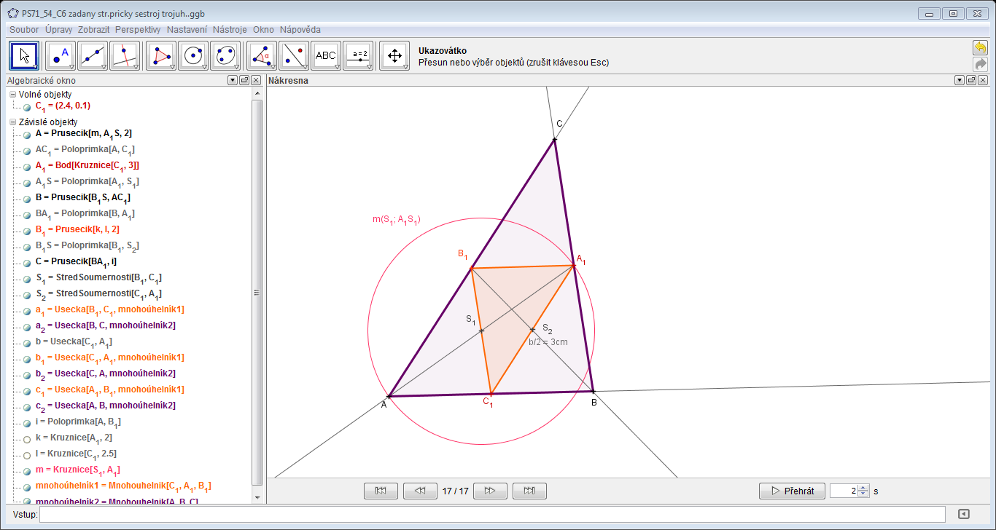The image size is (996, 530).
Task: Toggle visibility of circle m = Kruznice[S₁, A₁]
Action: [27, 470]
